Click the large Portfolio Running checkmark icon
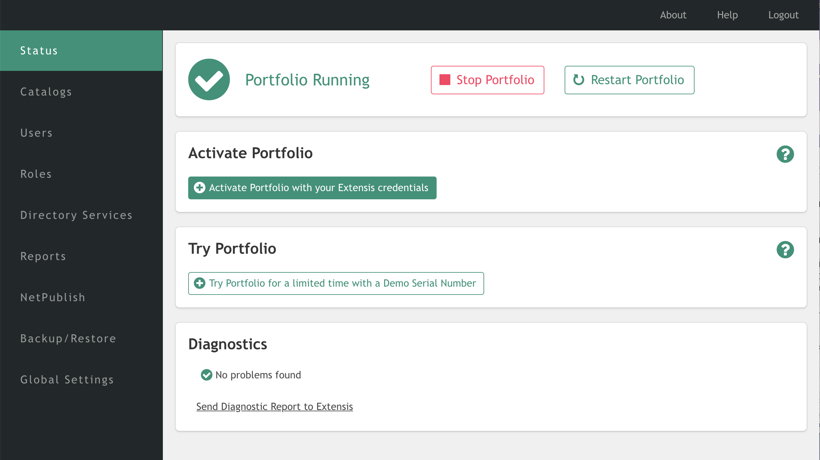The width and height of the screenshot is (820, 460). (209, 79)
